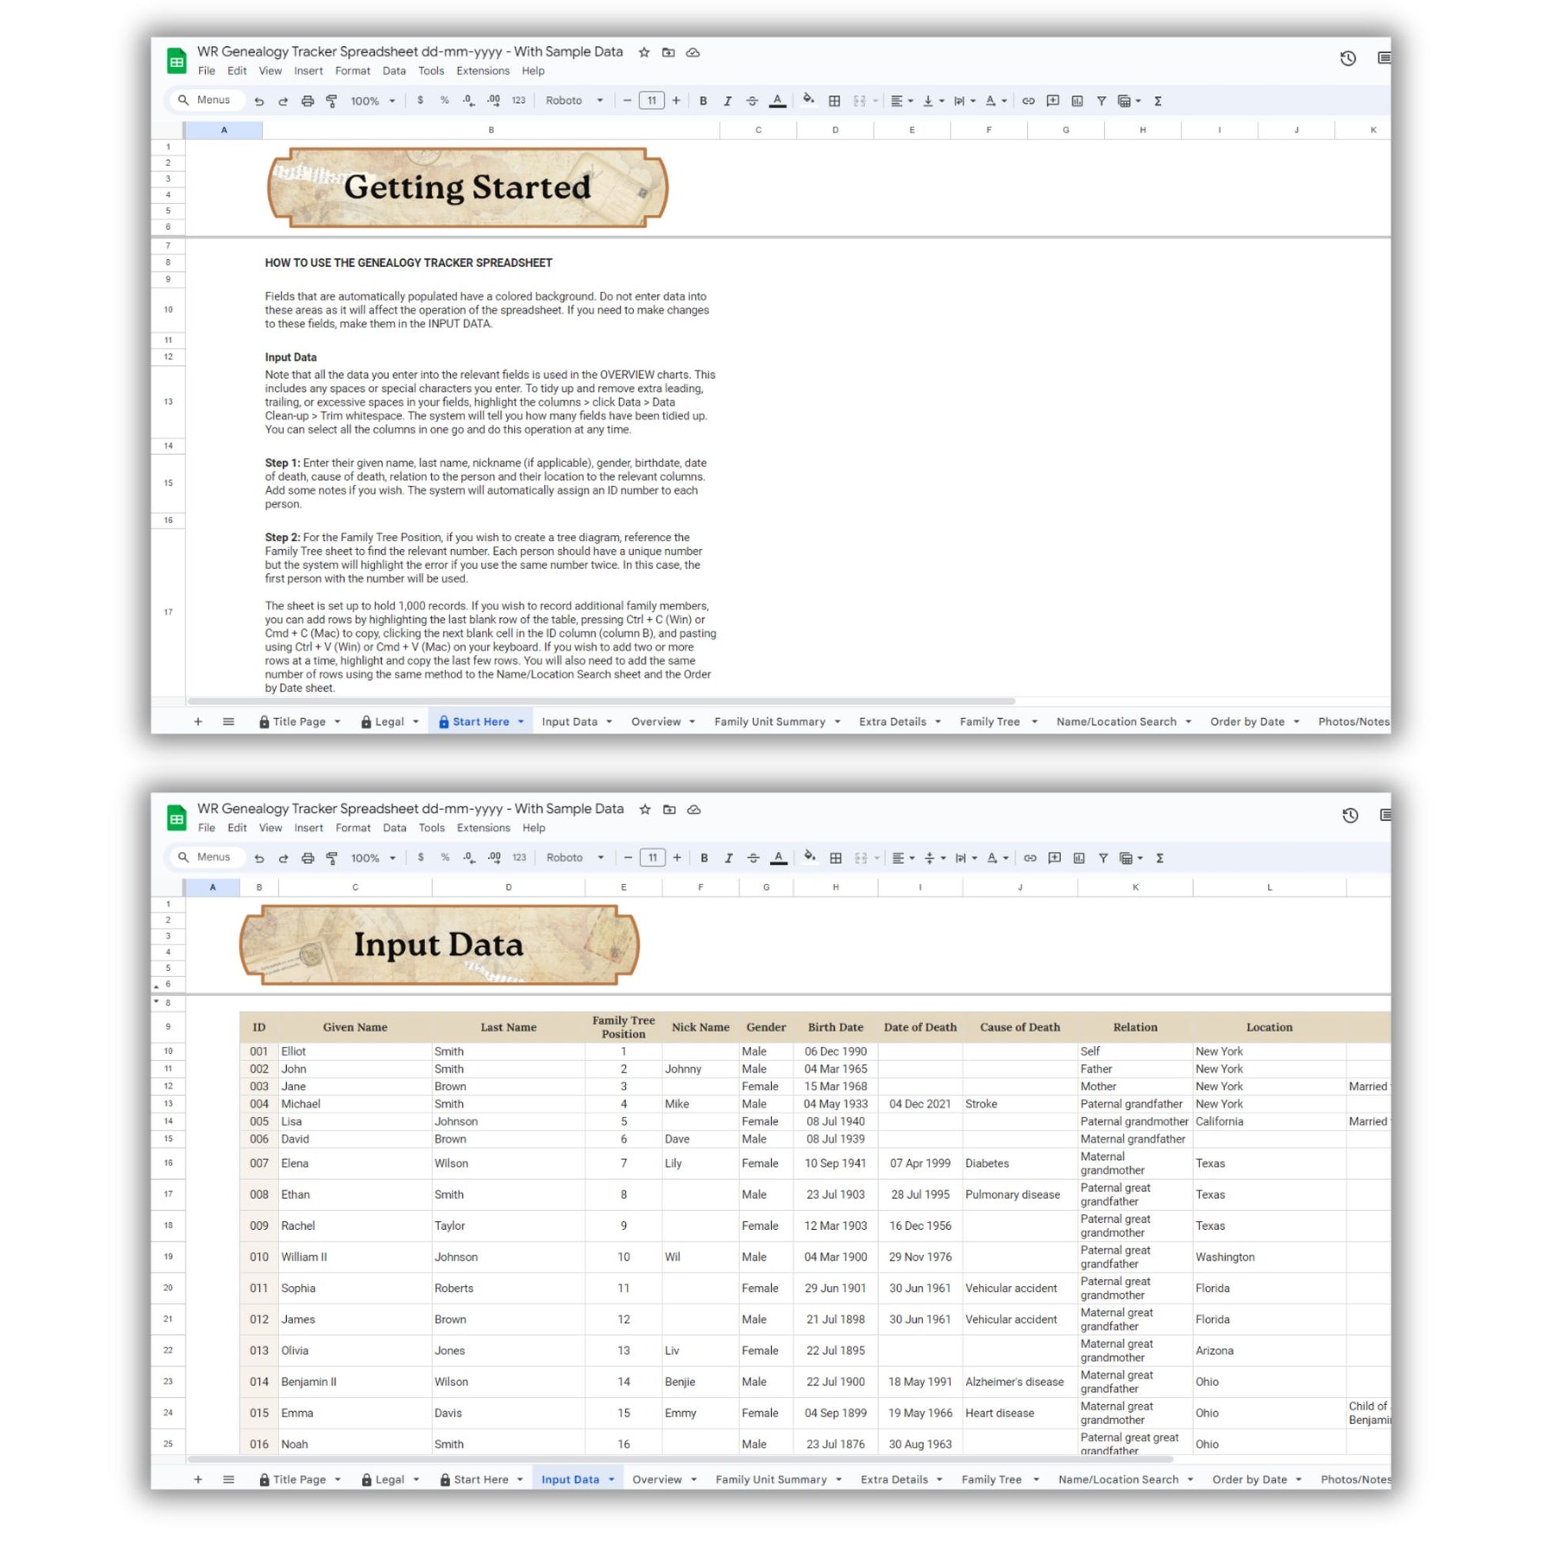Expand the hidden row group above row 8
This screenshot has width=1542, height=1542.
156,1002
